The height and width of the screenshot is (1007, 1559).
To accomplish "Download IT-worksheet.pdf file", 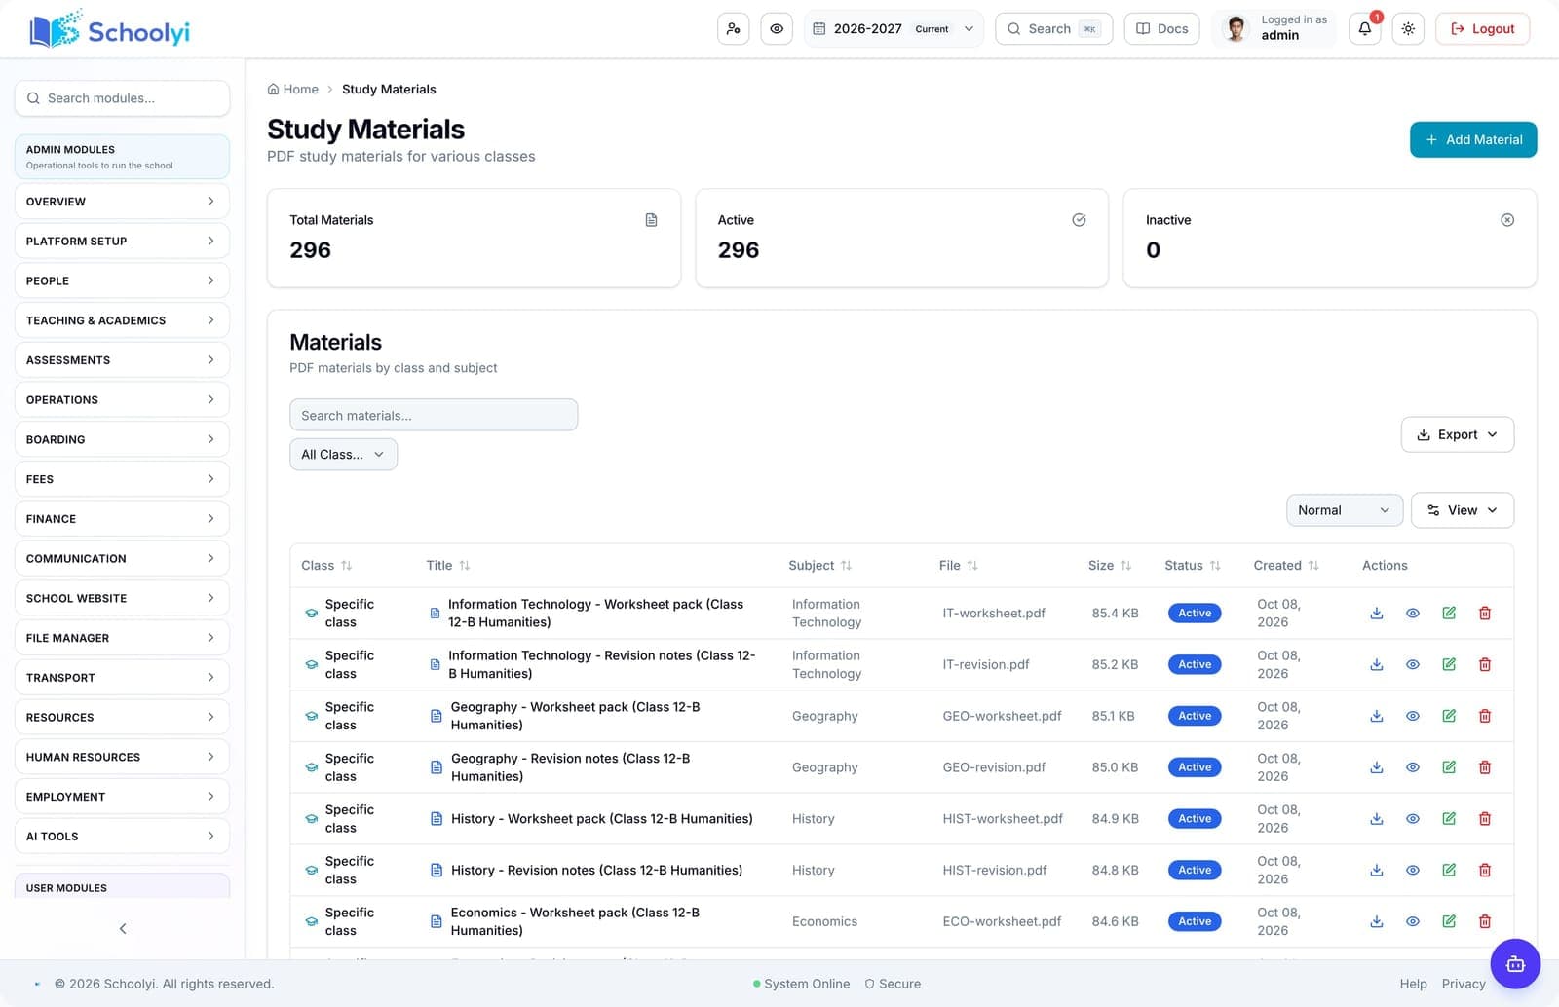I will [x=1377, y=614].
